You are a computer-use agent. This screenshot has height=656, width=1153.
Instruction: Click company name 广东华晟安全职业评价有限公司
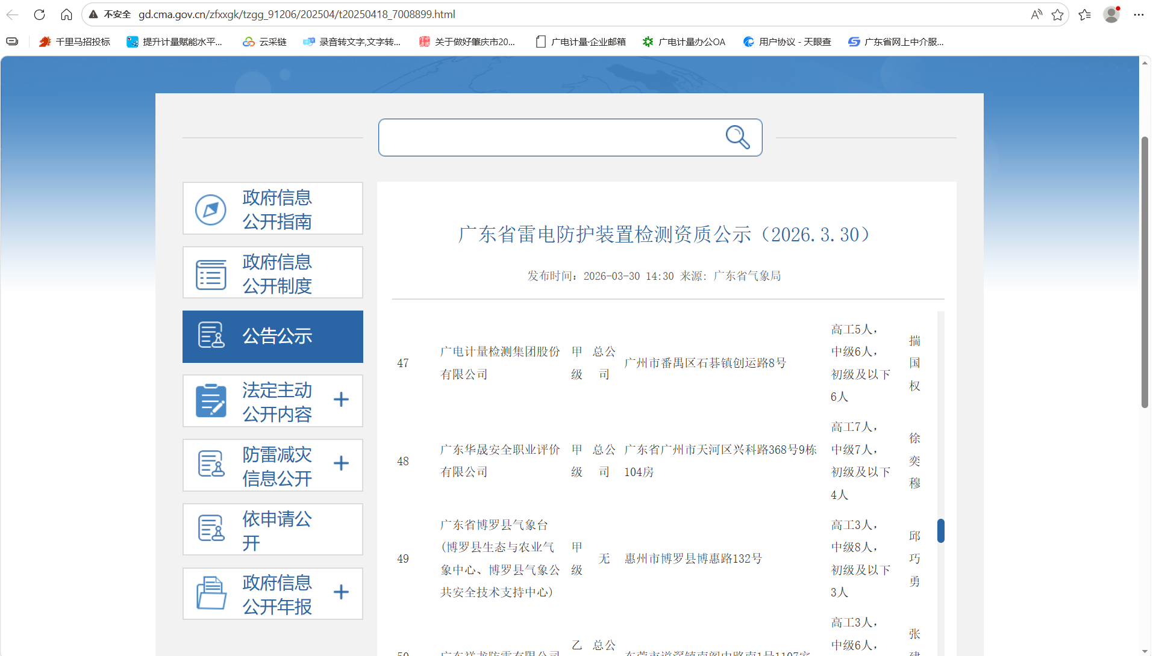(x=500, y=461)
